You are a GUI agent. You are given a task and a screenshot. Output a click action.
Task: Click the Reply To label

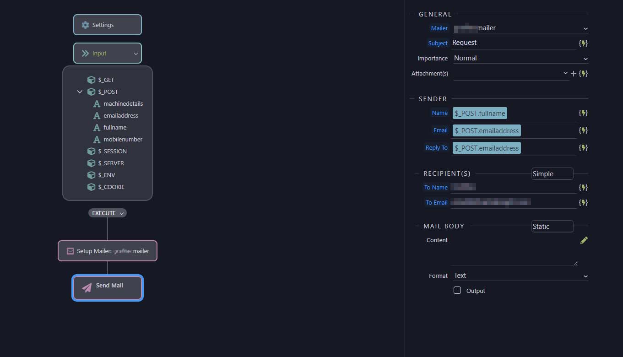point(436,147)
